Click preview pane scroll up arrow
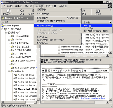The image size is (113, 108). coord(110,66)
